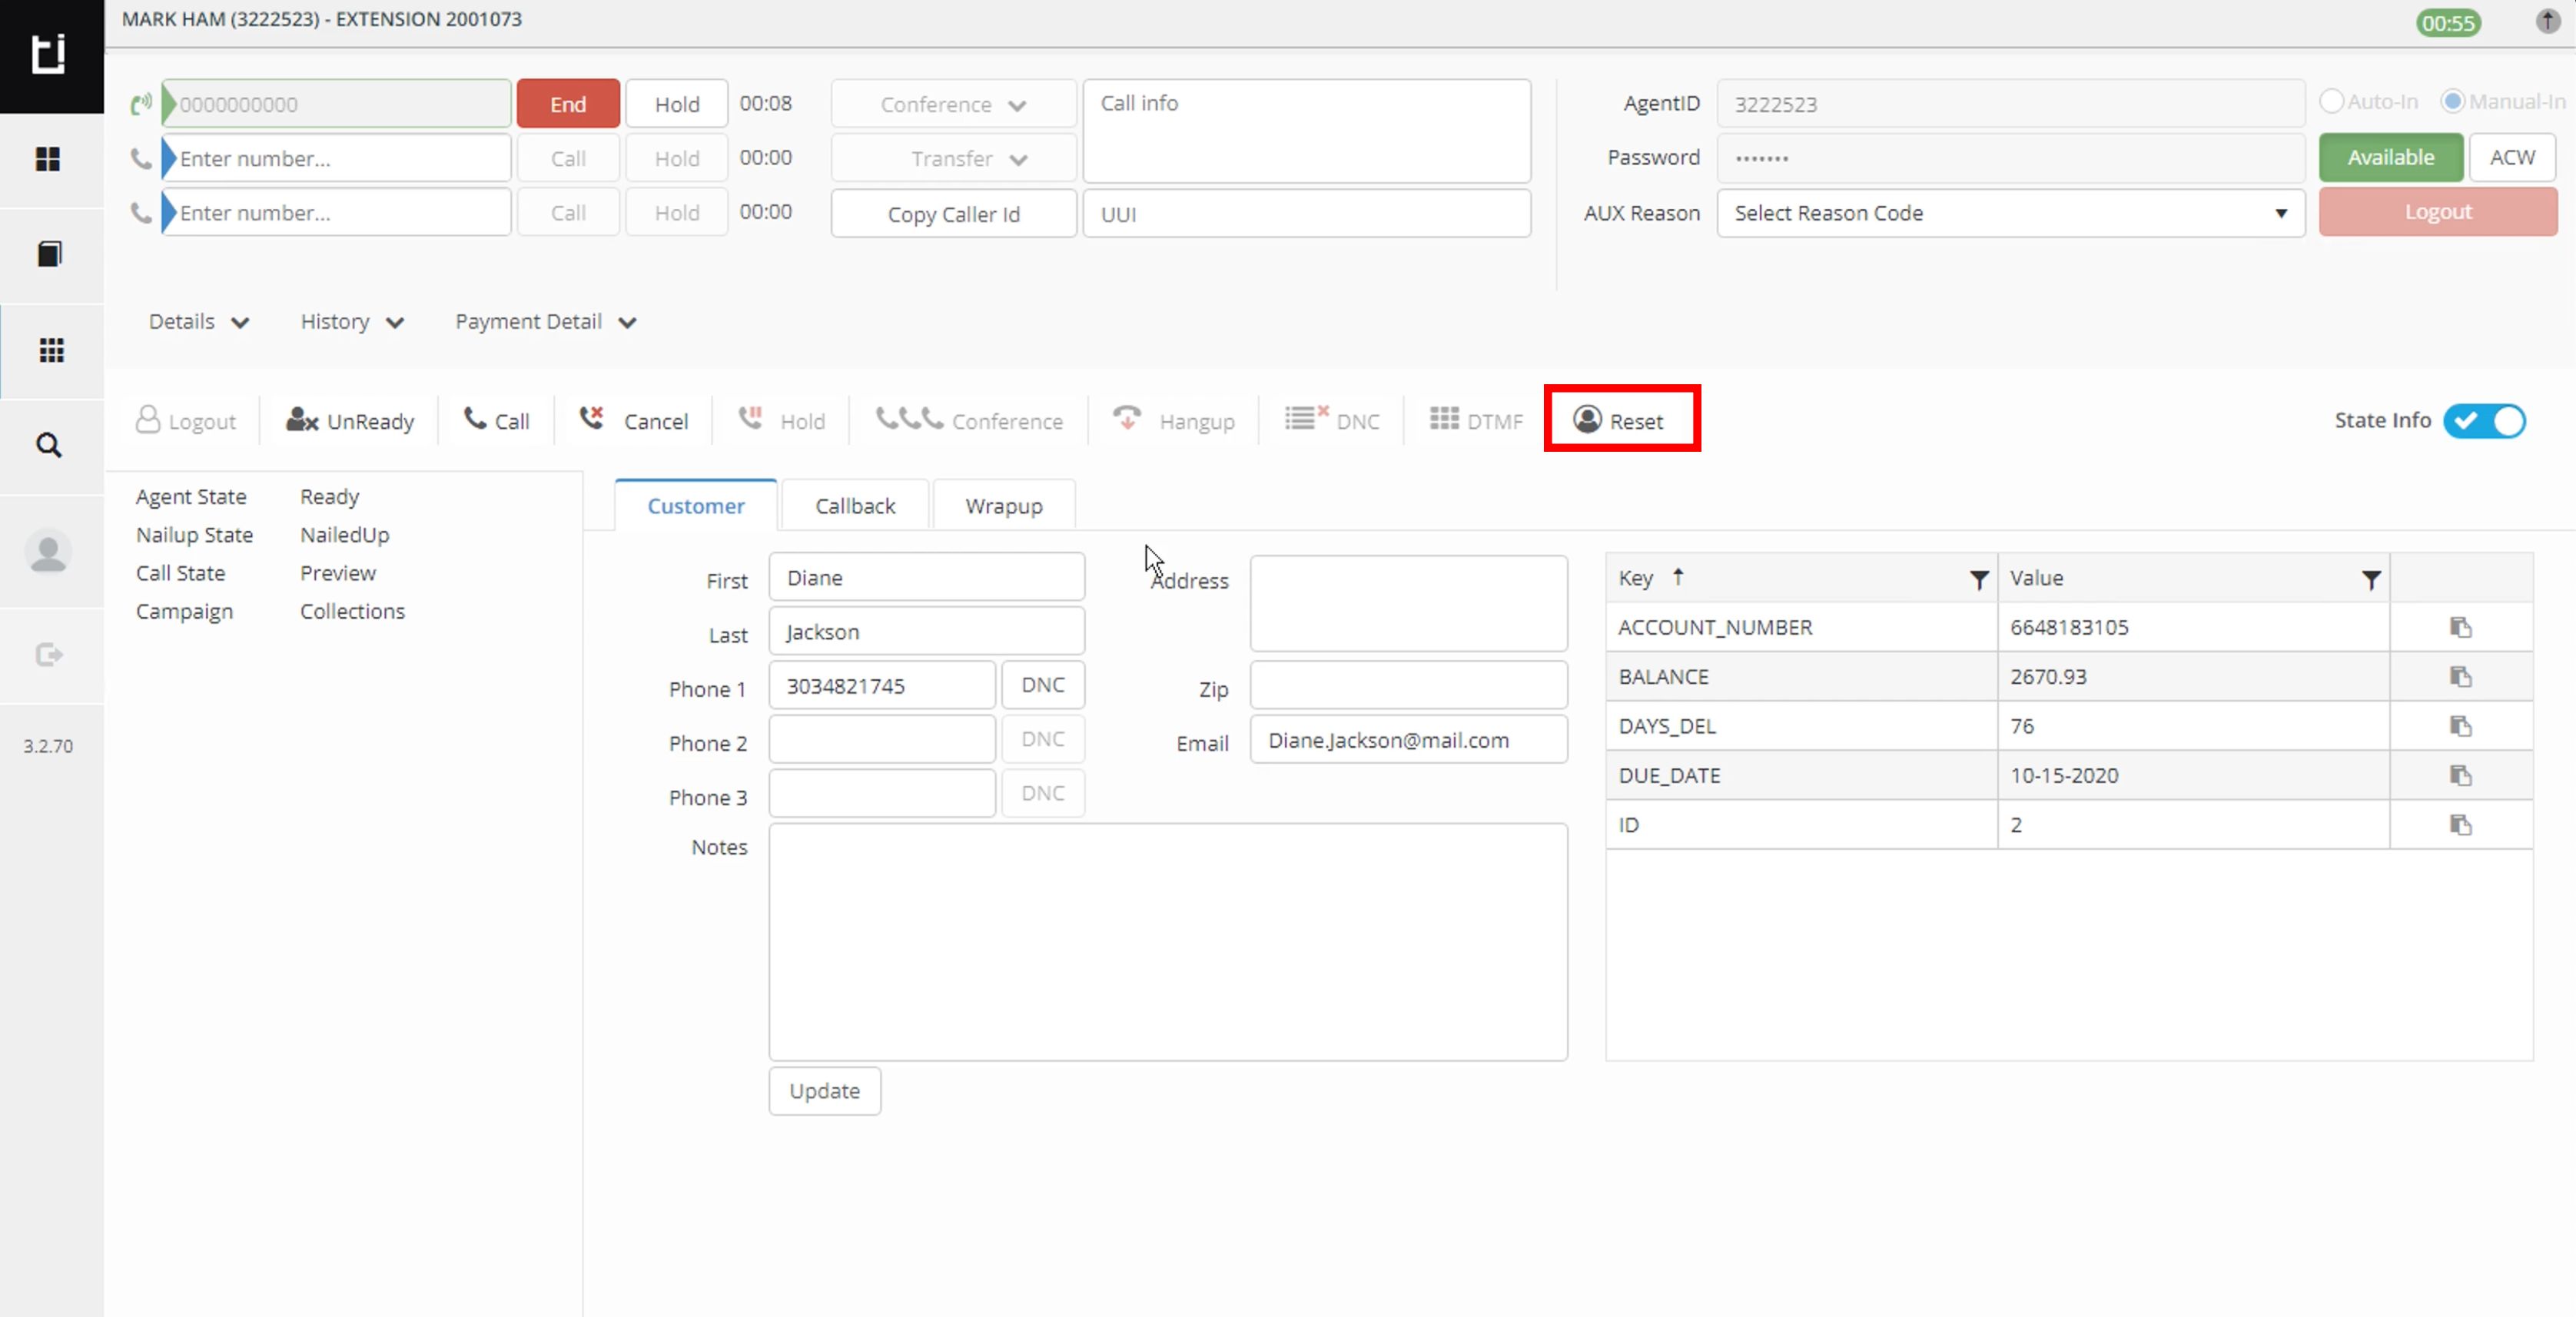The image size is (2576, 1317).
Task: Open the Value column filter
Action: point(2370,580)
